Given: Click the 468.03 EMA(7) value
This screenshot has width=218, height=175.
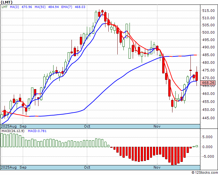Looking at the screenshot, I should click(x=80, y=7).
